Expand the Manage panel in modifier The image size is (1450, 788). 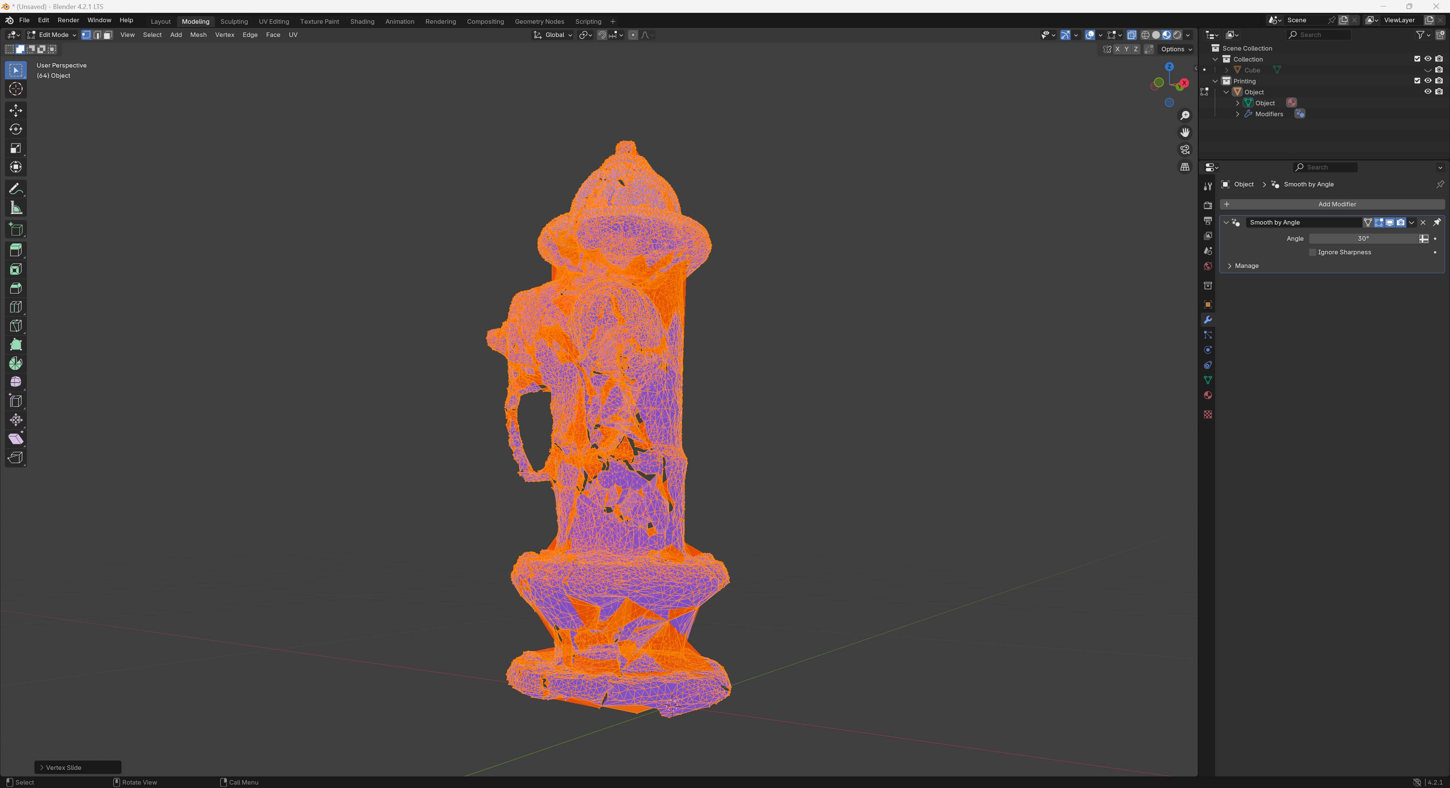pos(1246,266)
